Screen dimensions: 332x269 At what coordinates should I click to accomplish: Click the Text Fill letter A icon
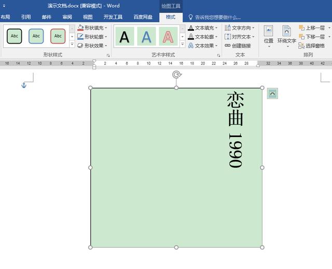[x=191, y=28]
